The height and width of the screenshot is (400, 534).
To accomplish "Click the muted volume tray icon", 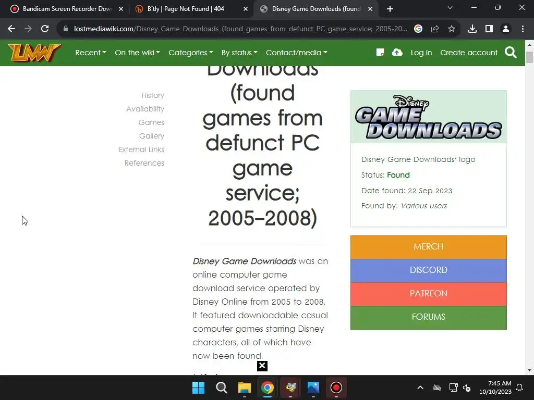I will pos(467,387).
